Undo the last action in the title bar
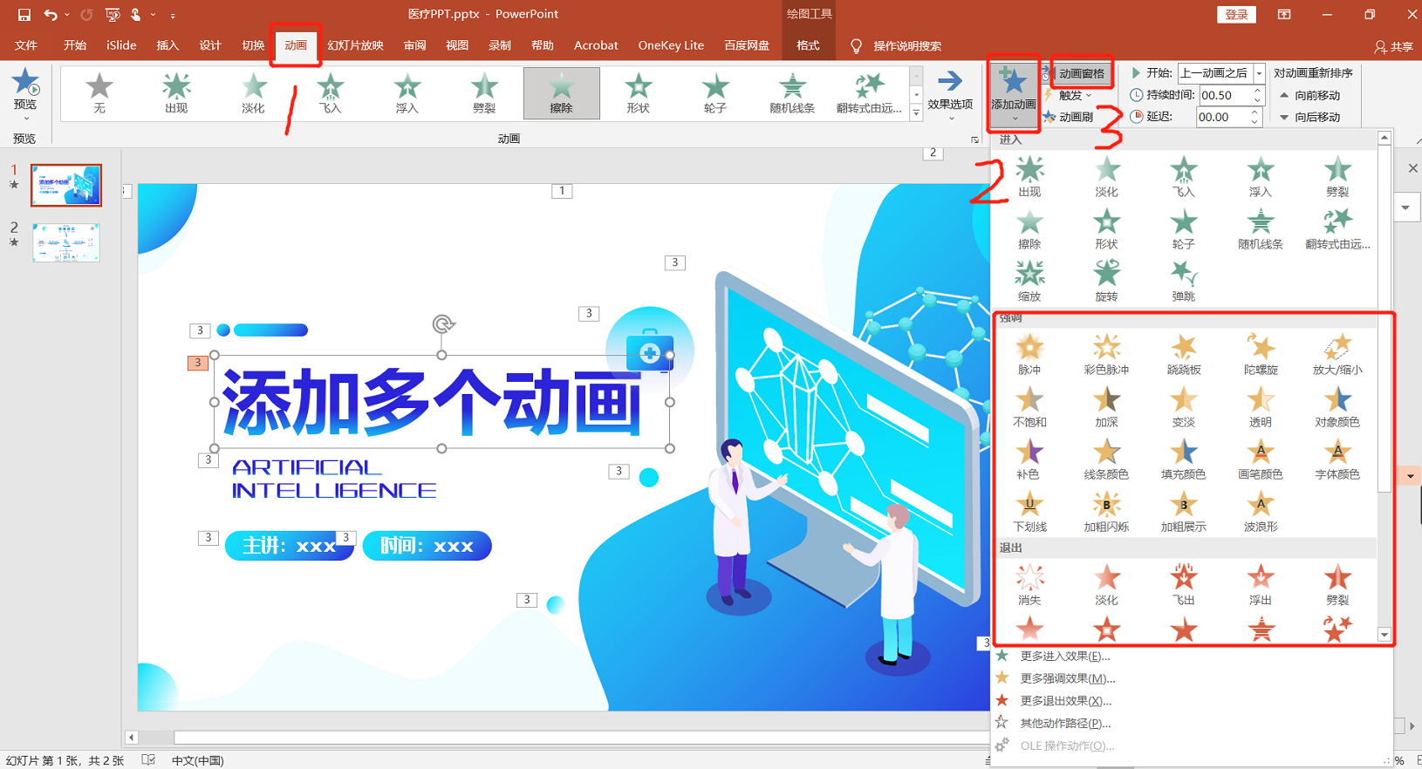Screen dimensions: 1422x769 51,15
